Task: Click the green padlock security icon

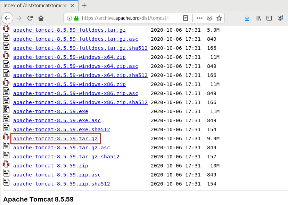Action: (76, 18)
